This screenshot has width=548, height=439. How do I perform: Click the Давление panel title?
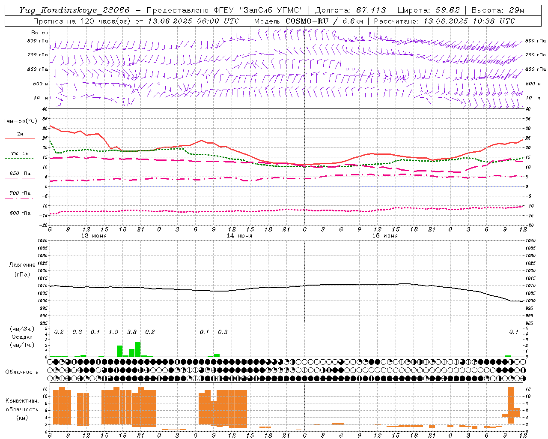point(22,265)
